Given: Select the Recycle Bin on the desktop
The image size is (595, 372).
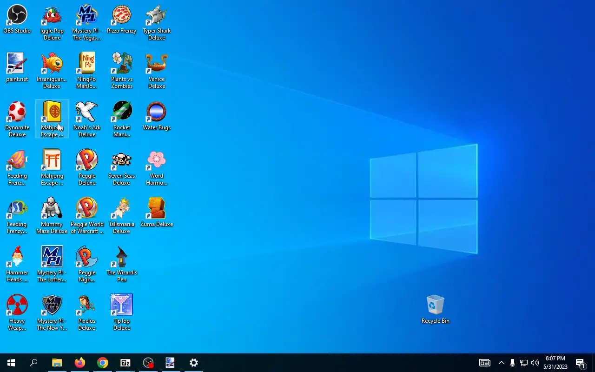Looking at the screenshot, I should click(436, 310).
